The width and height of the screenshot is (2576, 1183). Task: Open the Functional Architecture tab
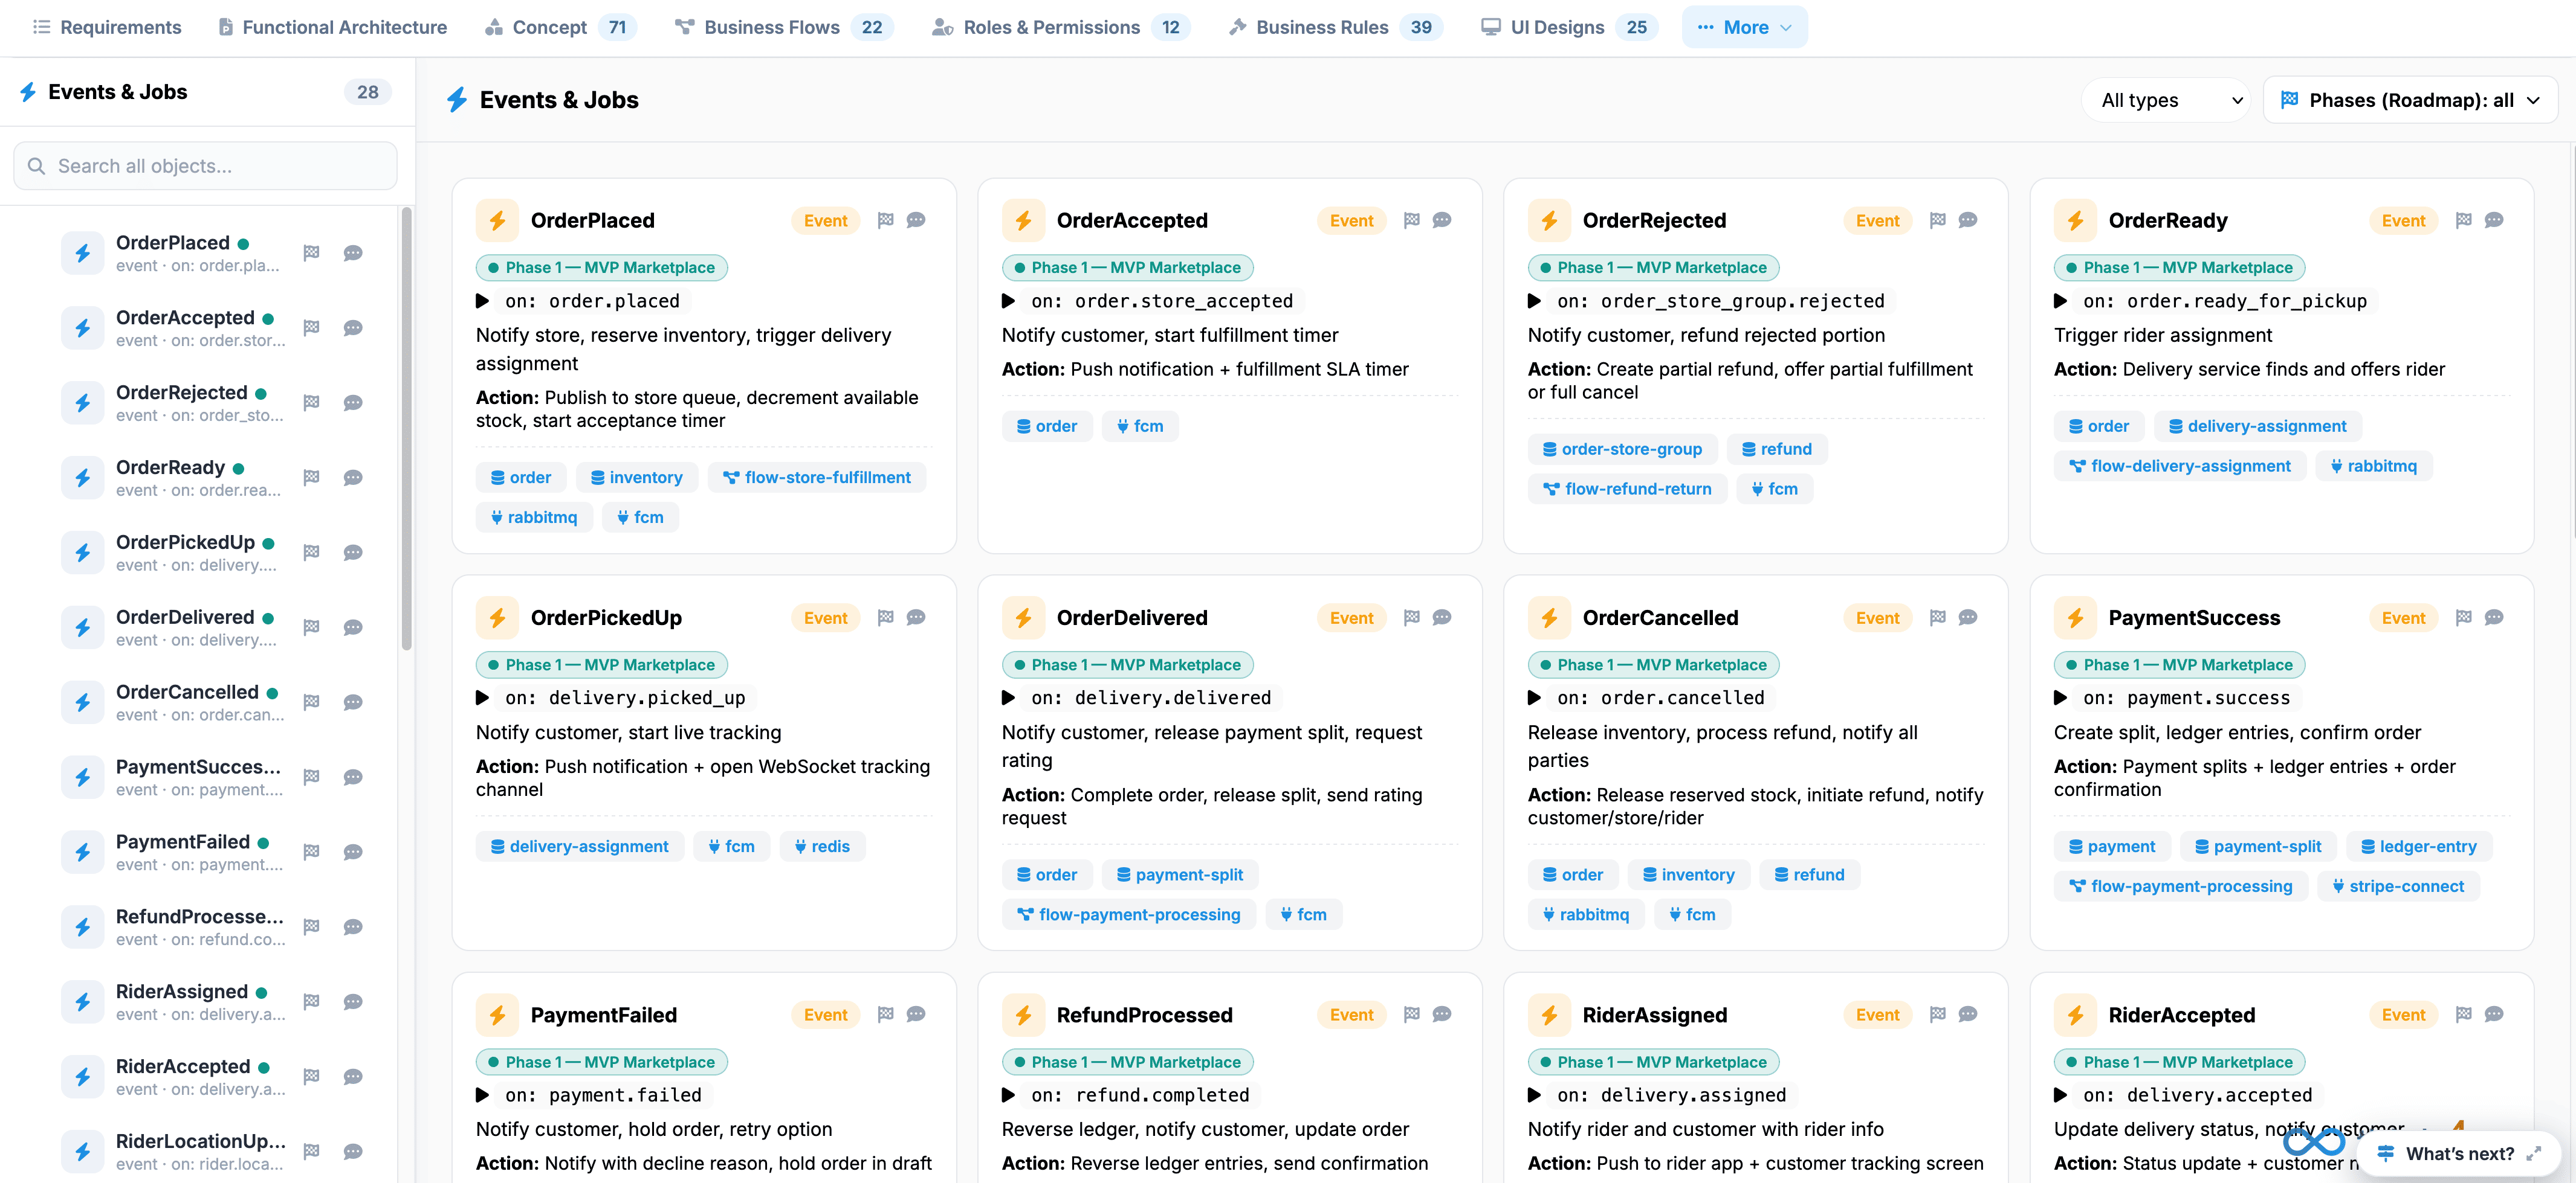(x=333, y=27)
